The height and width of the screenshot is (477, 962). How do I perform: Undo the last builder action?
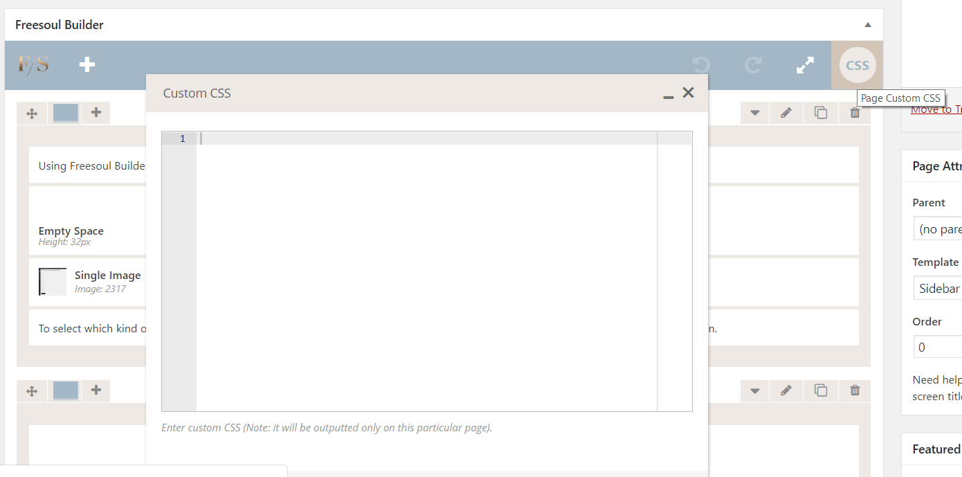tap(701, 65)
